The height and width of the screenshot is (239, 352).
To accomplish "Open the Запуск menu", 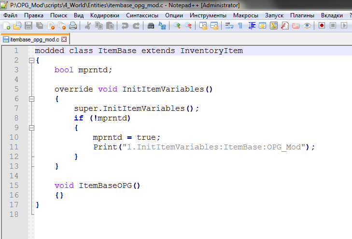I will point(274,15).
